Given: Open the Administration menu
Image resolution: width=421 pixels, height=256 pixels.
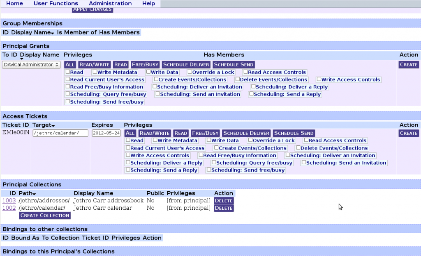Looking at the screenshot, I should point(110,3).
